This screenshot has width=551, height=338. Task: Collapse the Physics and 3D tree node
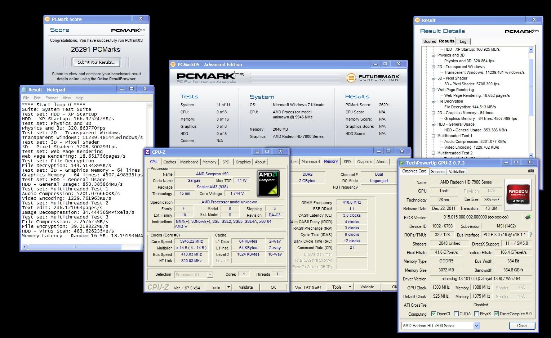[434, 55]
